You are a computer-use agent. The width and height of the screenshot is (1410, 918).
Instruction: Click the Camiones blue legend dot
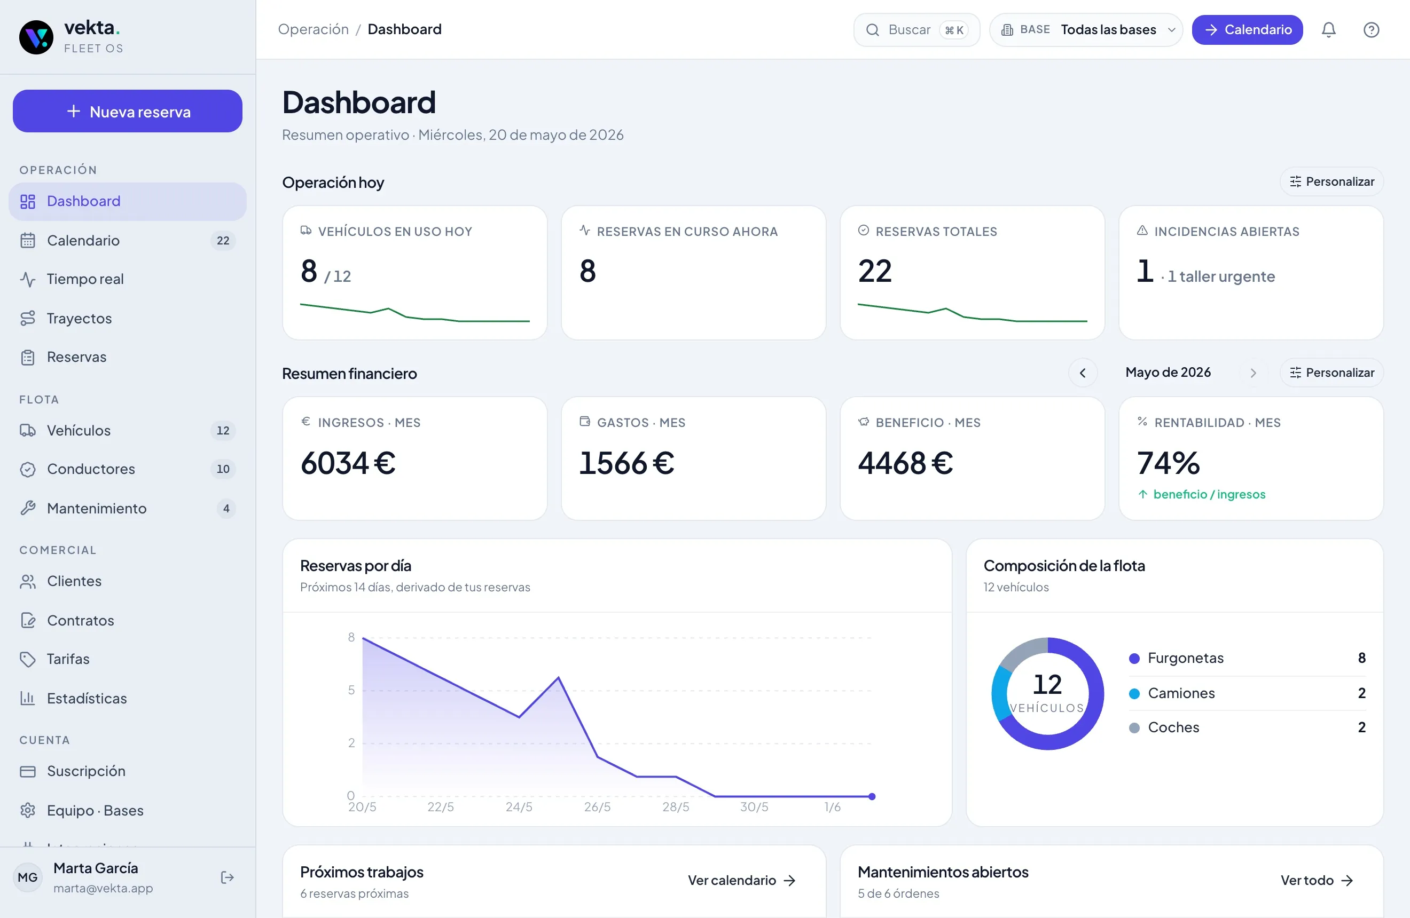click(1134, 693)
